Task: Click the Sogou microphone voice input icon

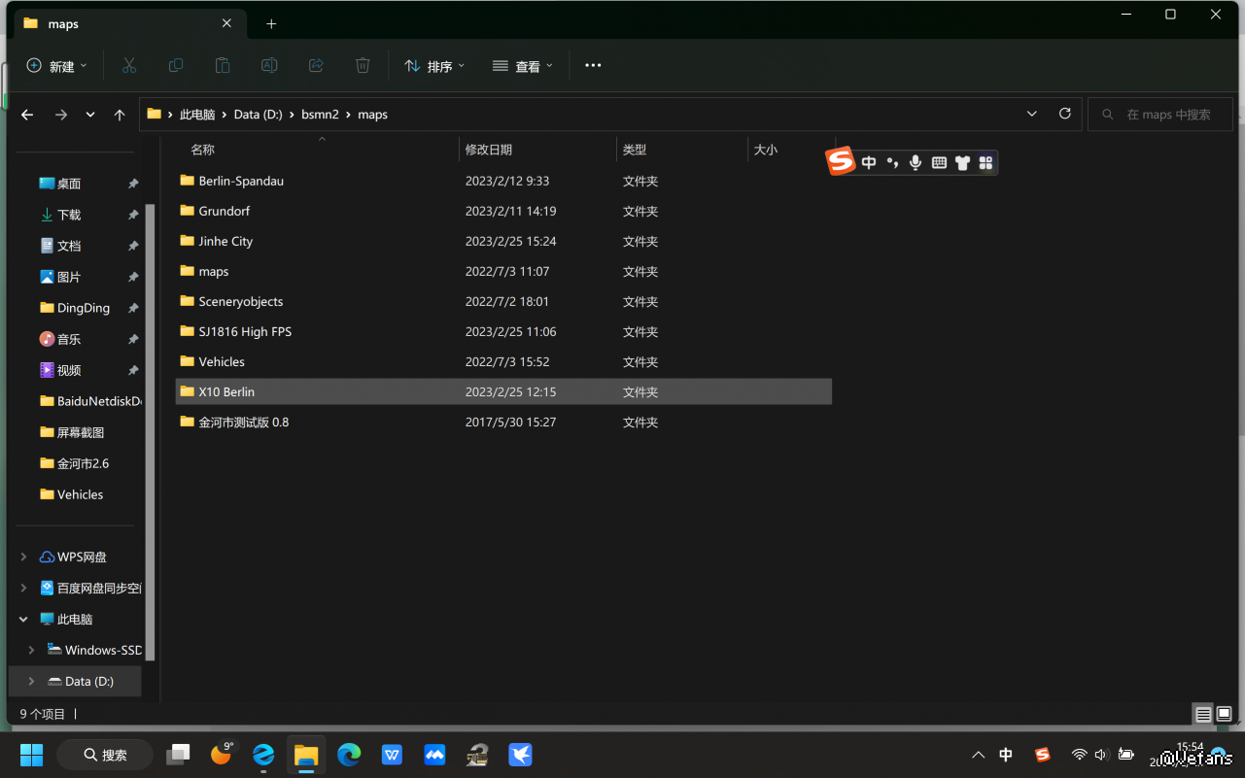Action: coord(916,162)
